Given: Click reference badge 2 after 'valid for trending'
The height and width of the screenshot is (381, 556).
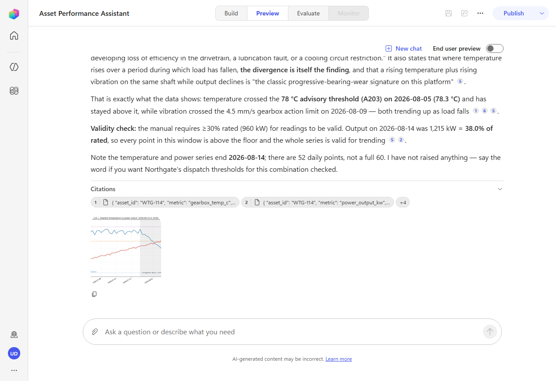Looking at the screenshot, I should 401,140.
